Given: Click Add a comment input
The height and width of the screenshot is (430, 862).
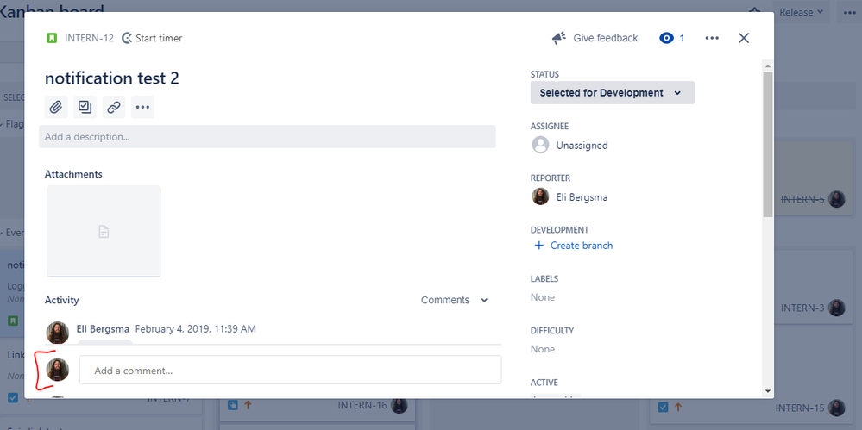Looking at the screenshot, I should coord(290,371).
